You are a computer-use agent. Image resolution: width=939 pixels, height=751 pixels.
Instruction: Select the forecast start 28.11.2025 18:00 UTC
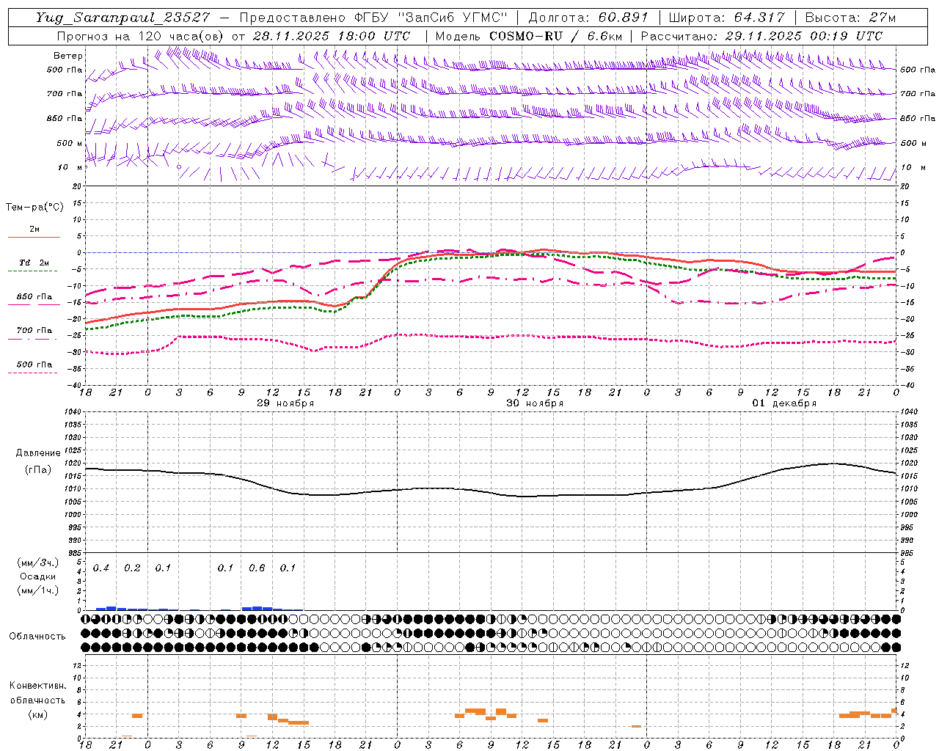[331, 36]
